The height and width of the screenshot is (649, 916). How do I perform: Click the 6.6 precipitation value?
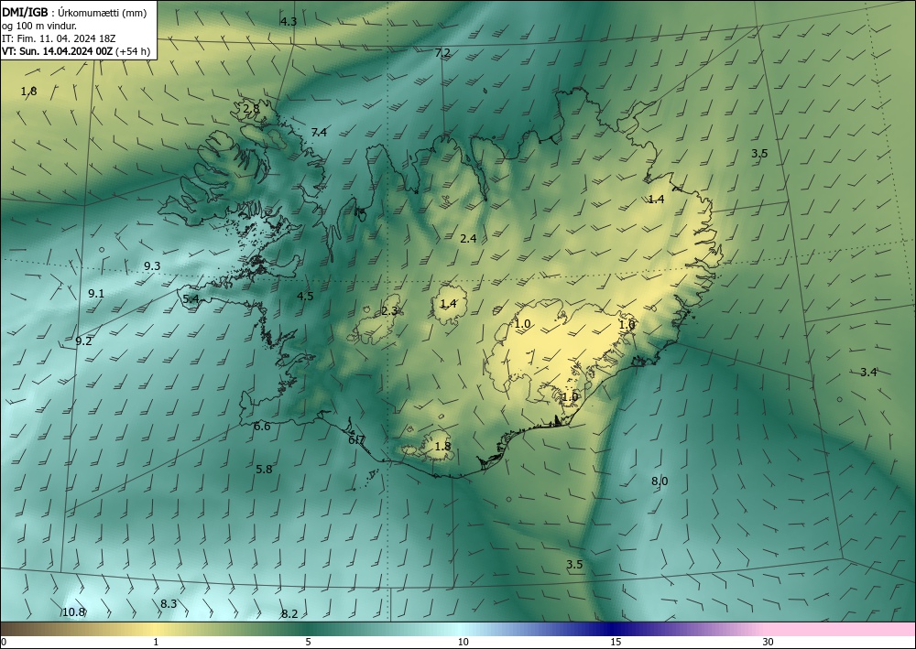click(x=262, y=427)
